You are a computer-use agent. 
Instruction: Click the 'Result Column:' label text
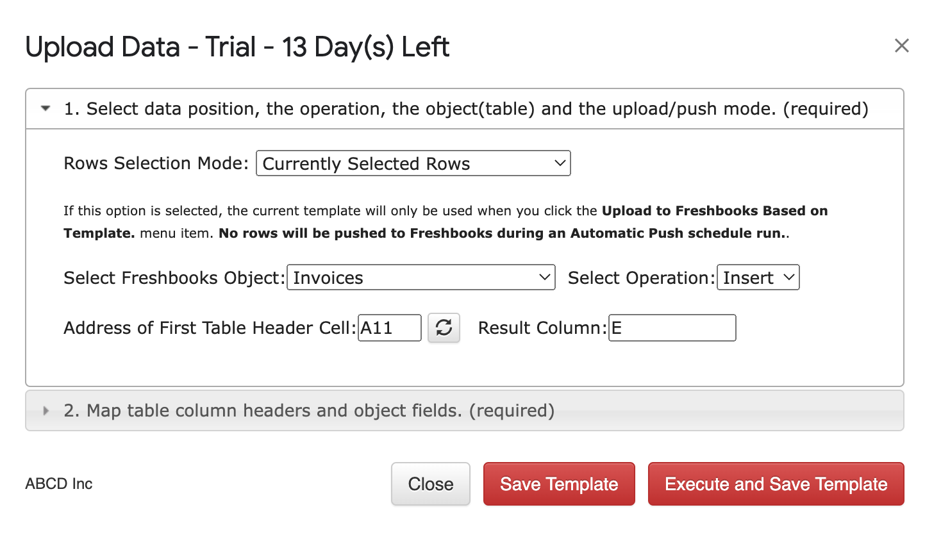pyautogui.click(x=542, y=328)
